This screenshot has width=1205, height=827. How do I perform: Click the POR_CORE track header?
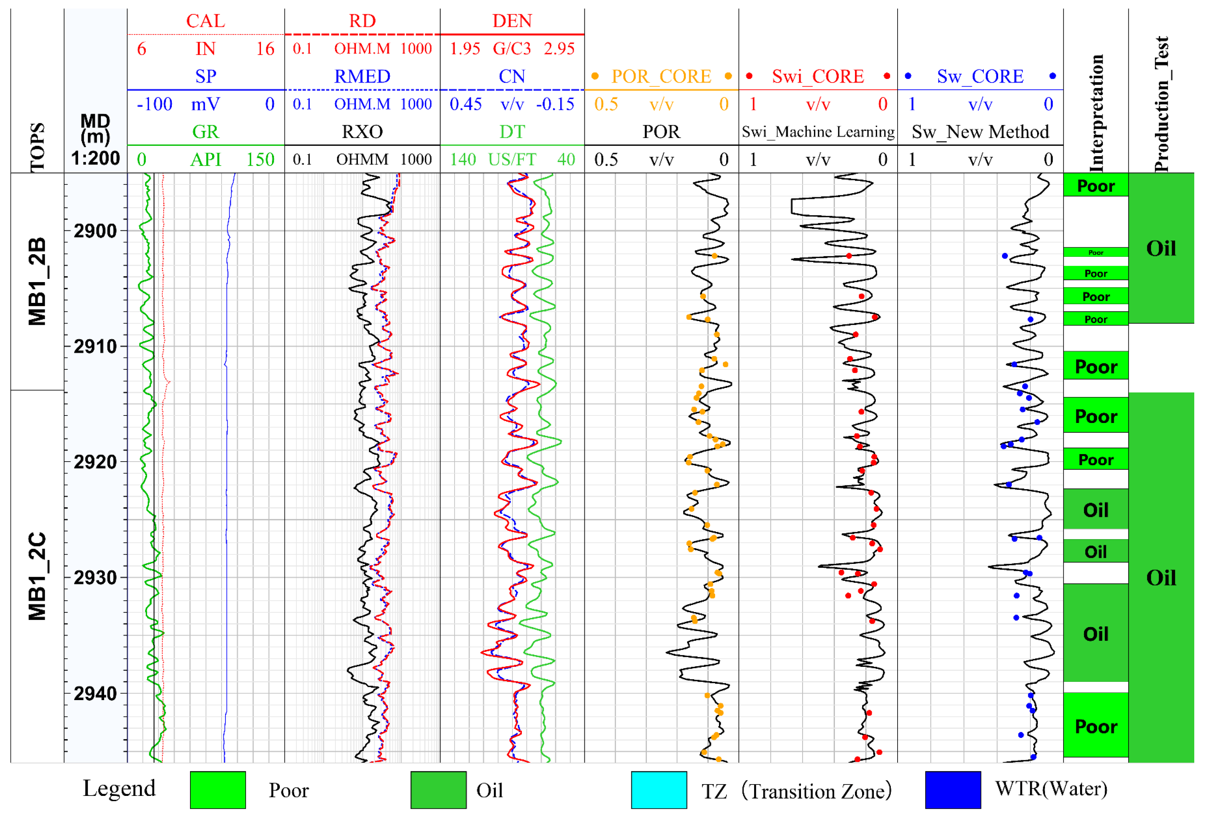coord(661,76)
